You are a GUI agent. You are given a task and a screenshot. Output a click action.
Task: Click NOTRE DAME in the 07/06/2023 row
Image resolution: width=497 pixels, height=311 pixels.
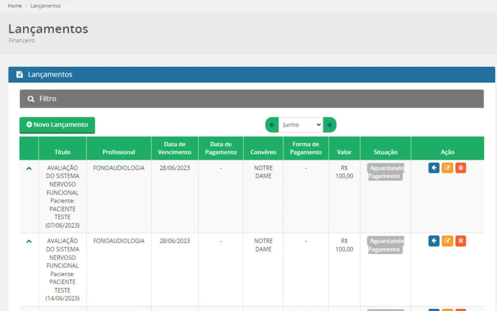263,172
